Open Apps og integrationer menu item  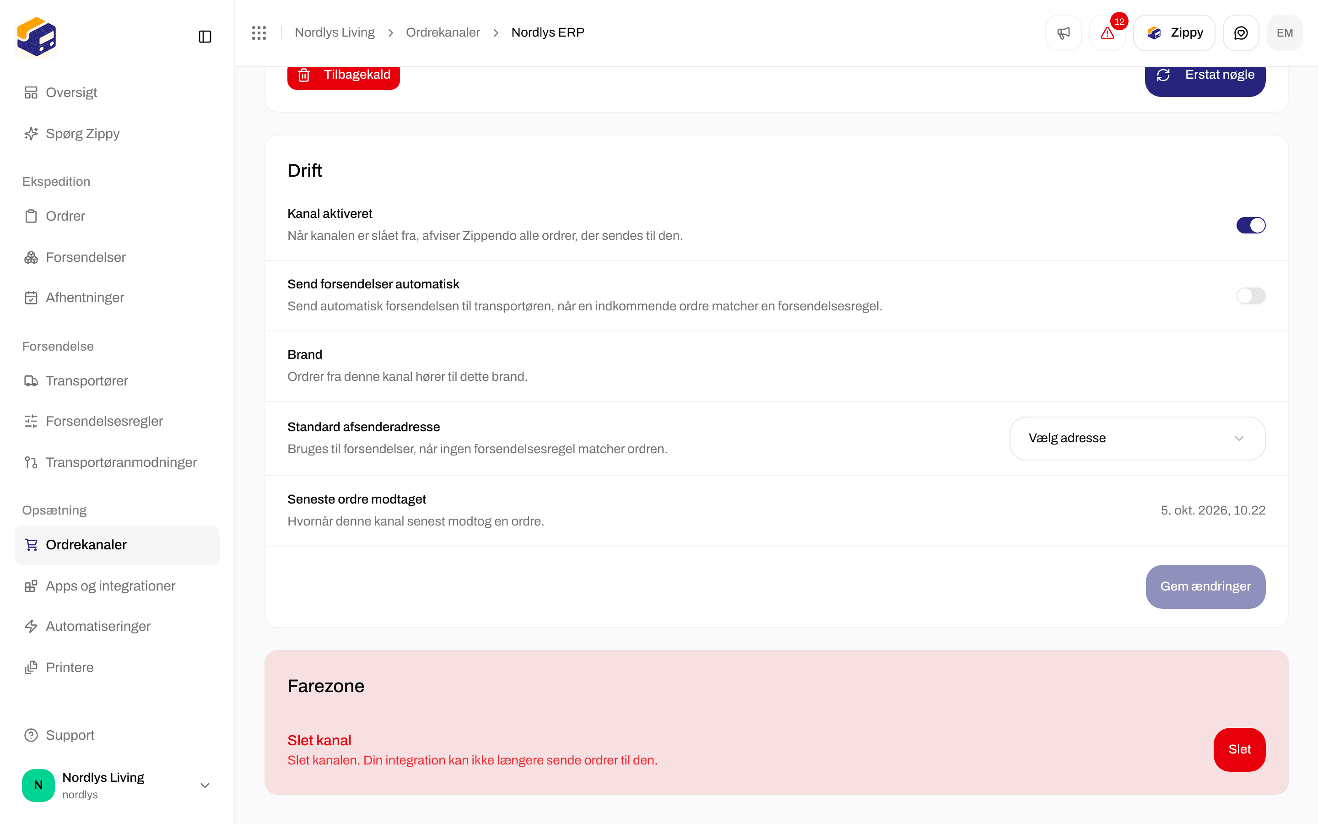coord(117,586)
